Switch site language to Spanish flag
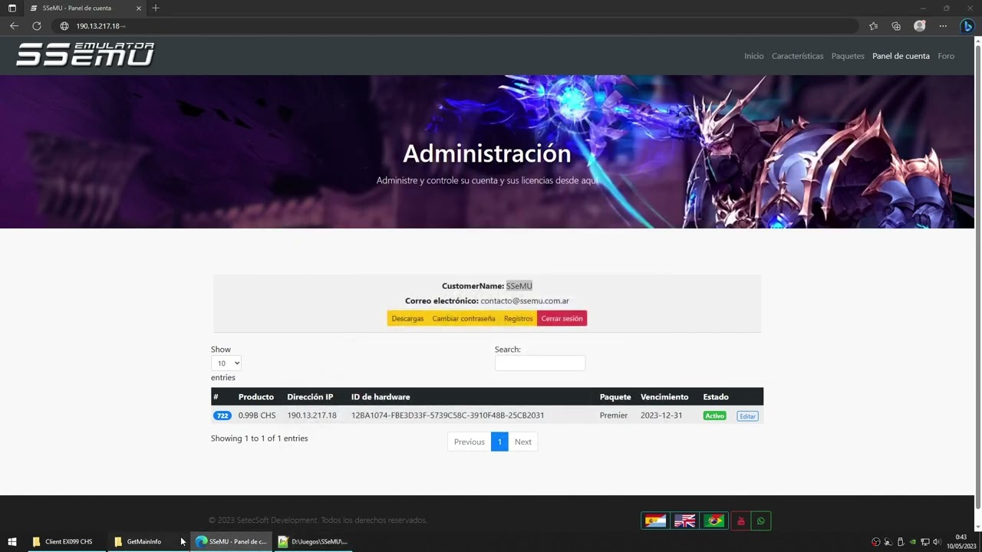Viewport: 982px width, 552px height. tap(655, 521)
